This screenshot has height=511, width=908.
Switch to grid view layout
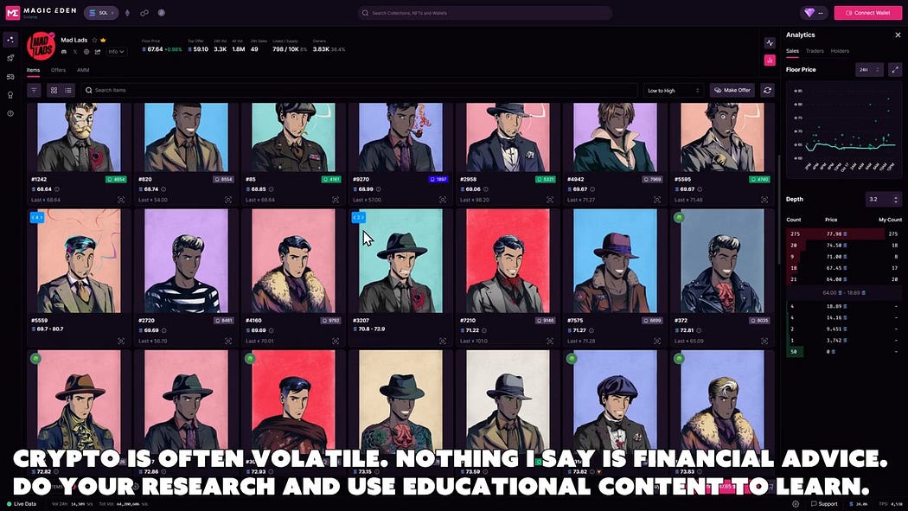pyautogui.click(x=54, y=90)
